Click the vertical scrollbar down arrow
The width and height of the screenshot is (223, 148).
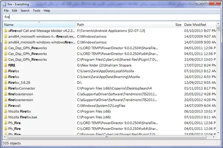[x=218, y=133]
